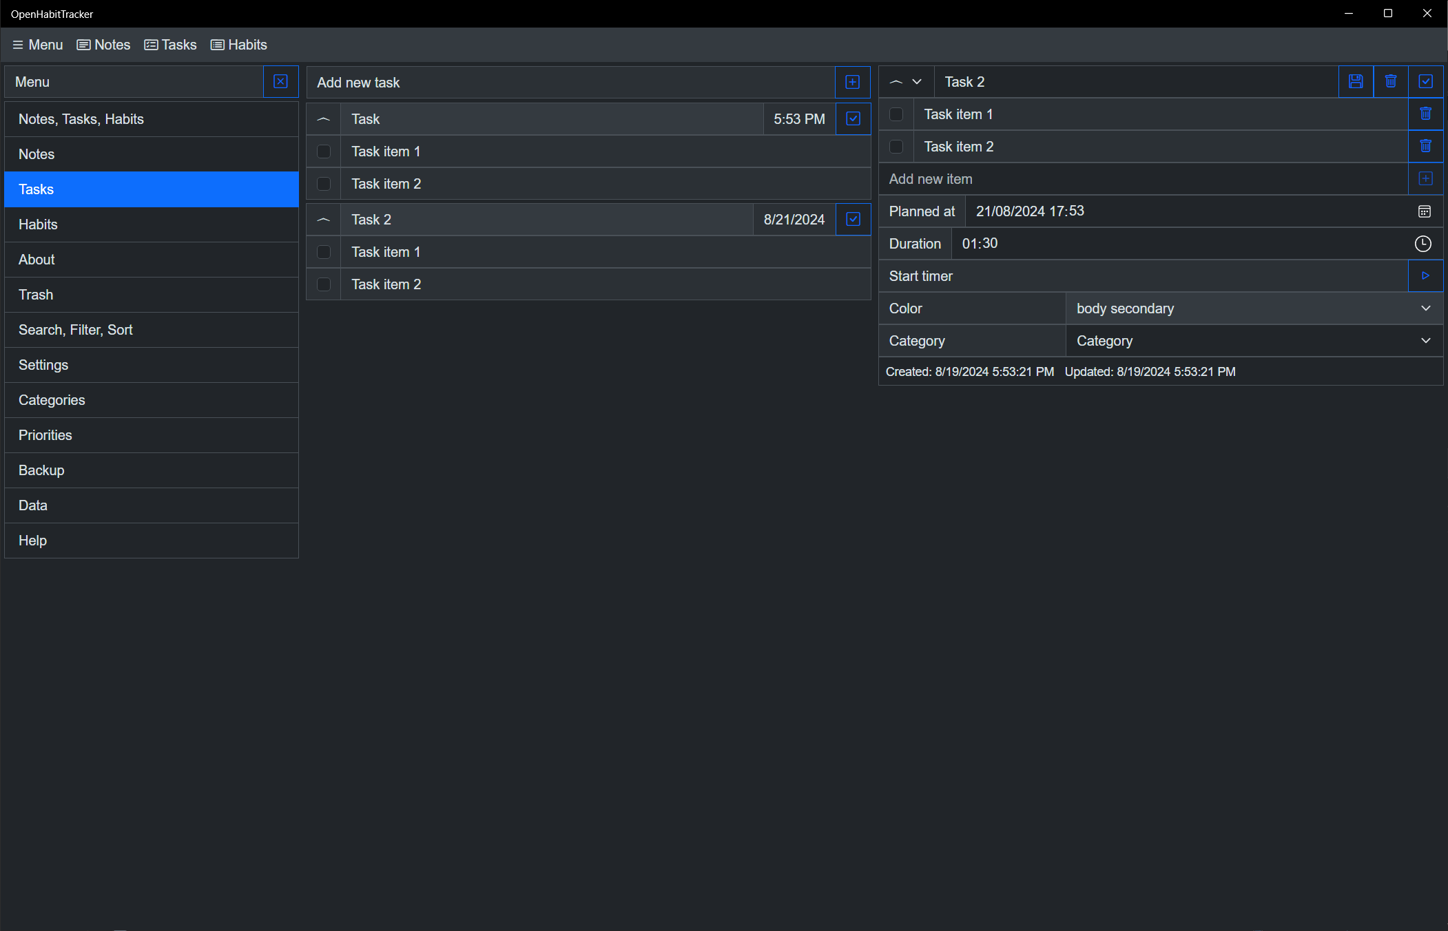Click plus icon next to Add new task
Screen dimensions: 1448x931
tap(852, 83)
